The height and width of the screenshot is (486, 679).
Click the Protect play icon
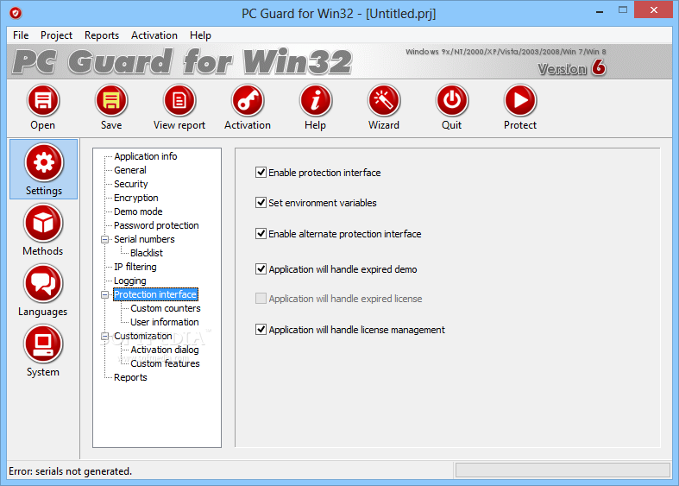(x=520, y=101)
